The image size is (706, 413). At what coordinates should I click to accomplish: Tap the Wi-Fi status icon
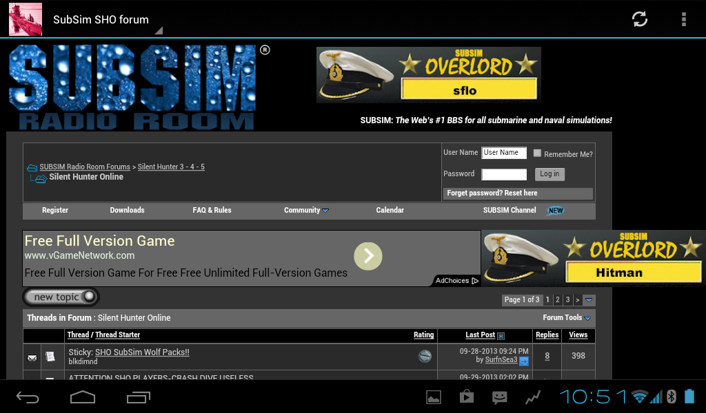click(639, 396)
